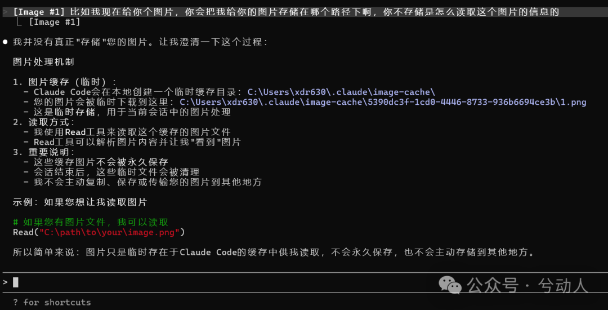Viewport: 608px width, 310px height.
Task: Click the line "这是临时存储,用于当前会话中的图片处理"
Action: point(132,113)
